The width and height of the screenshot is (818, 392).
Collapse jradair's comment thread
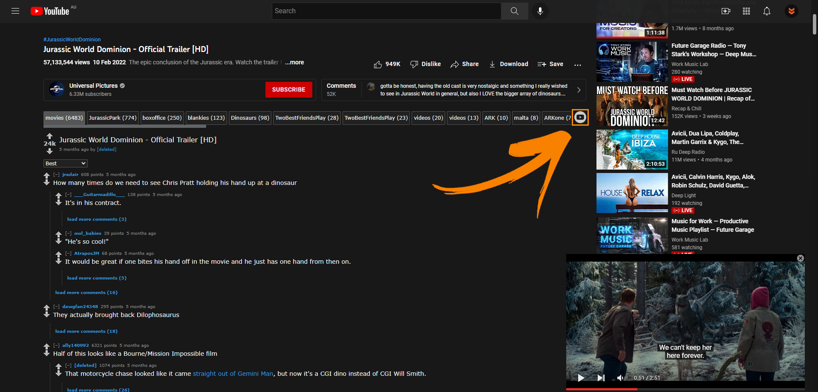[x=56, y=175]
